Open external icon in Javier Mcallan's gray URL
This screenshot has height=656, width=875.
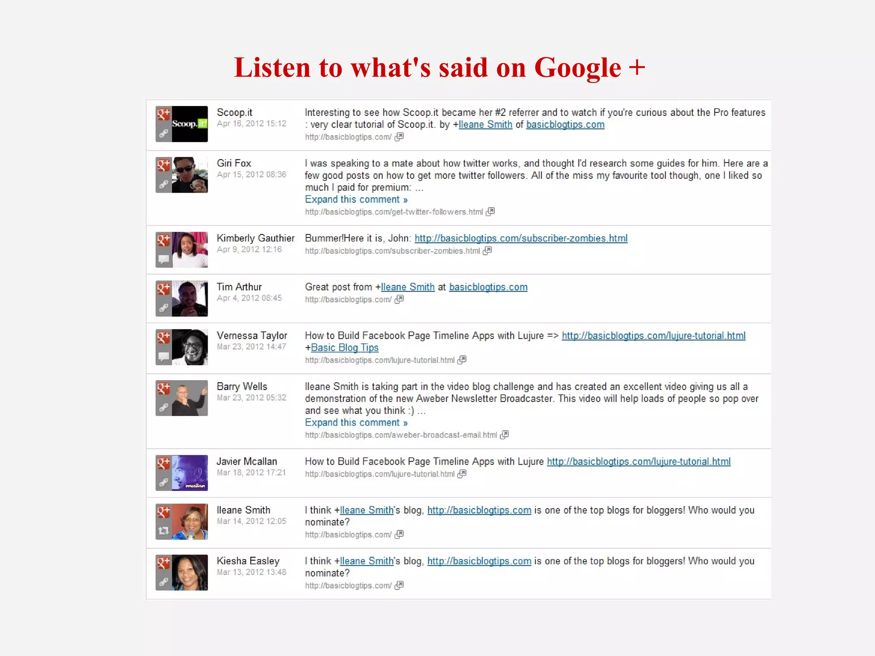pos(462,474)
